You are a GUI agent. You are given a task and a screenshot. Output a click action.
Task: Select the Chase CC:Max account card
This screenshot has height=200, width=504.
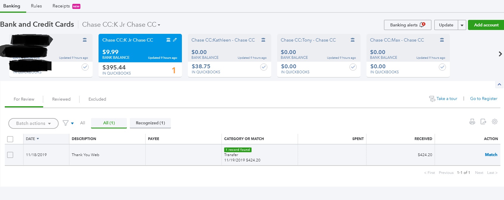tap(408, 55)
